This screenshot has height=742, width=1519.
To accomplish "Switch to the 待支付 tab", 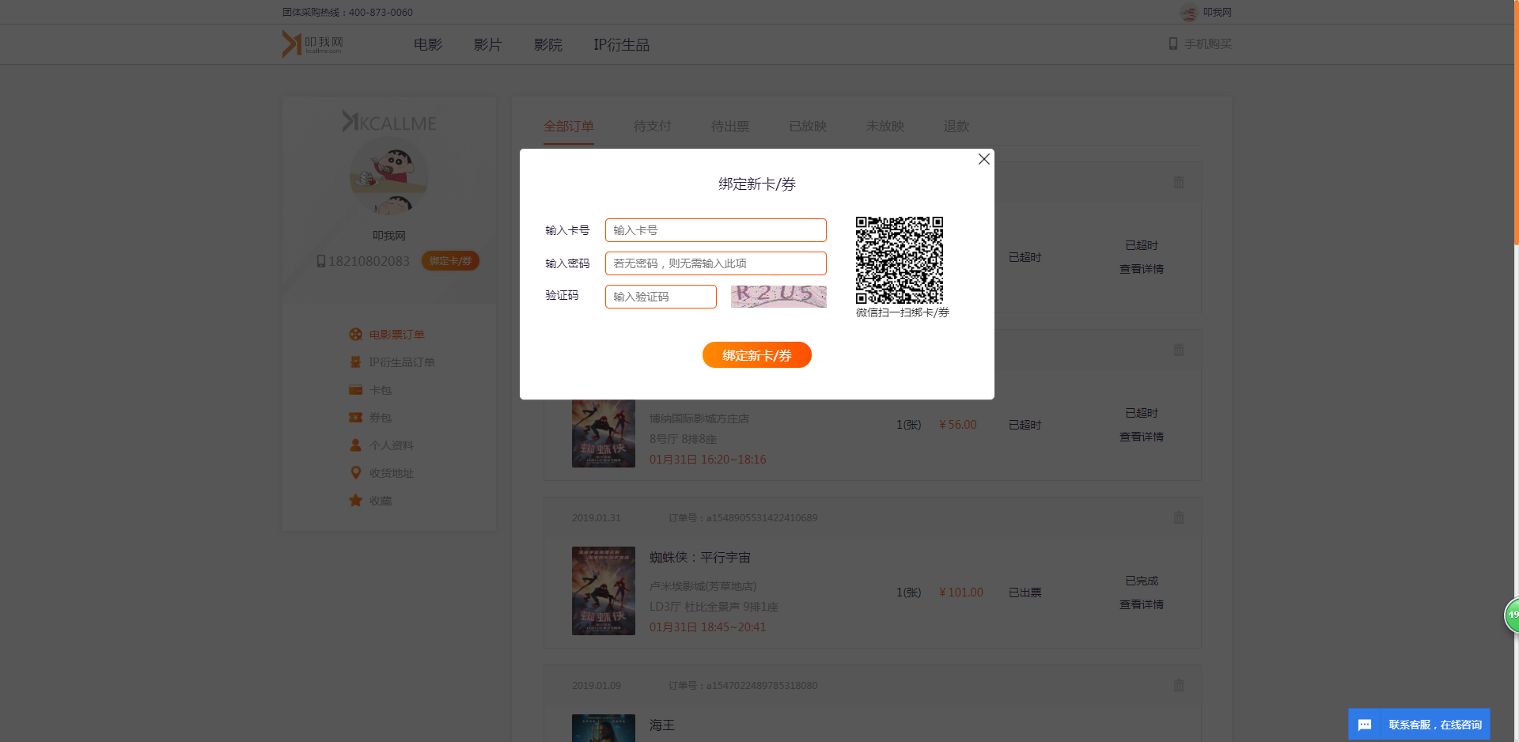I will pos(653,127).
